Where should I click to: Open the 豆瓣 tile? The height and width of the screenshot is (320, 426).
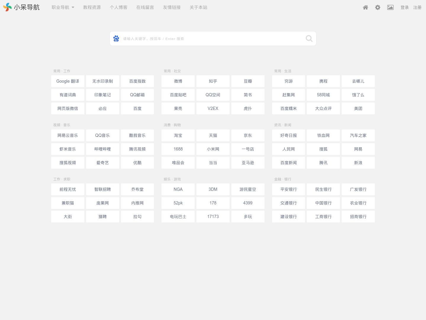pos(248,81)
